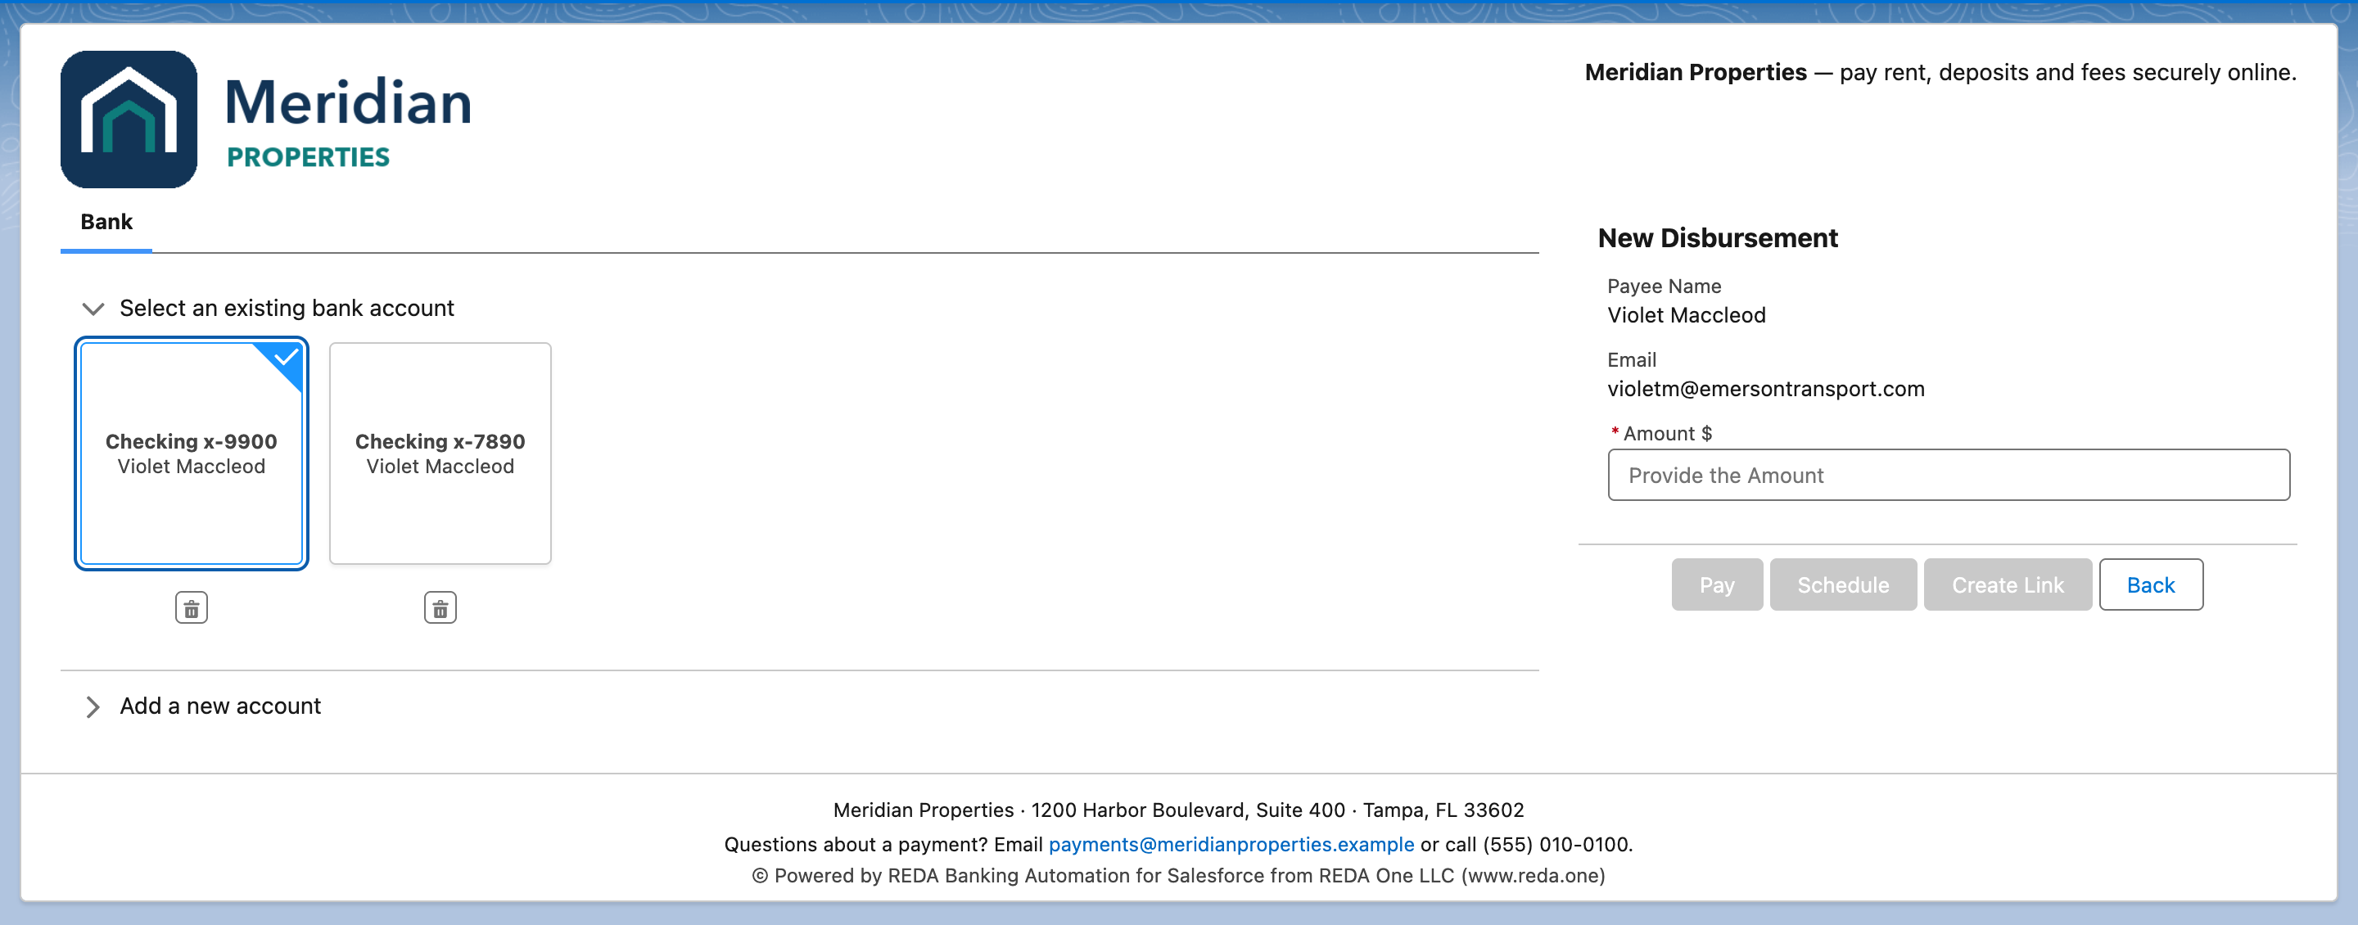This screenshot has height=925, width=2358.
Task: Click the 1200 Harbor Boulevard address line
Action: 1178,810
